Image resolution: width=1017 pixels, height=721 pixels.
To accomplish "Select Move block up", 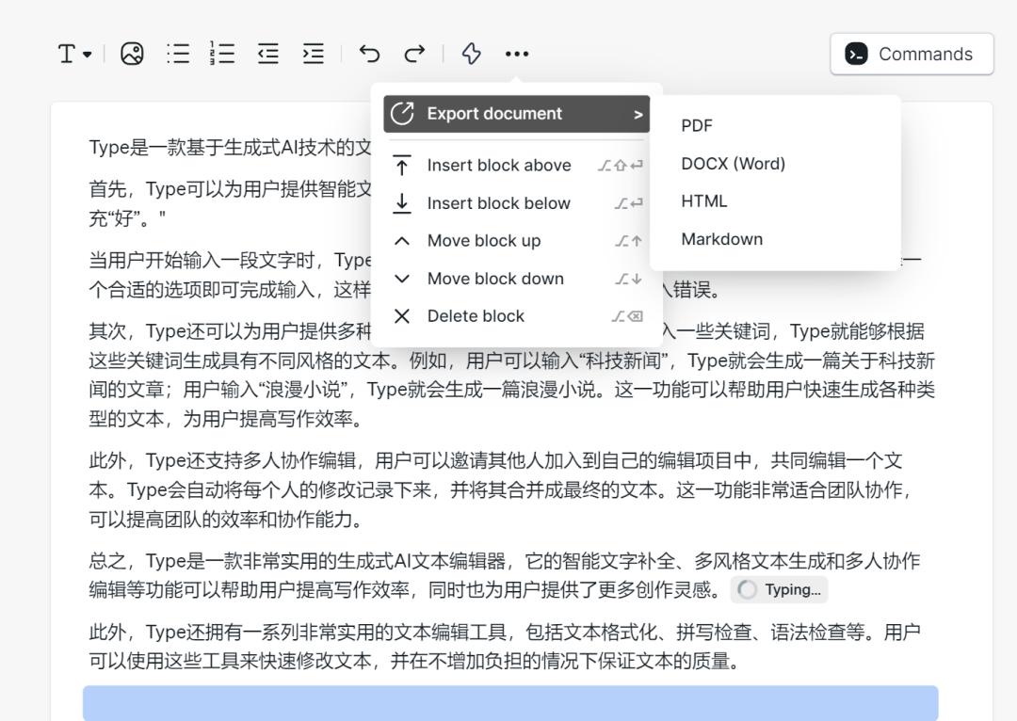I will point(484,241).
